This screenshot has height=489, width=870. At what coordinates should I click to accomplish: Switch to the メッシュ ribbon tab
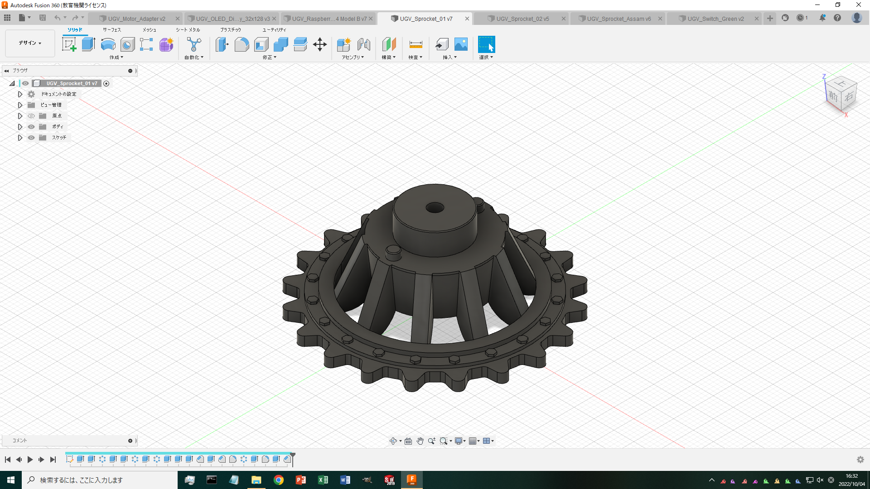150,30
